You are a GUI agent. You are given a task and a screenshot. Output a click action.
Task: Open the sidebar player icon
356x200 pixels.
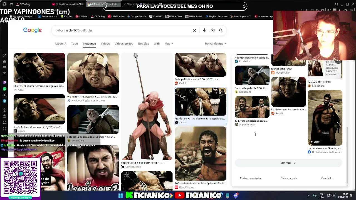[4, 110]
